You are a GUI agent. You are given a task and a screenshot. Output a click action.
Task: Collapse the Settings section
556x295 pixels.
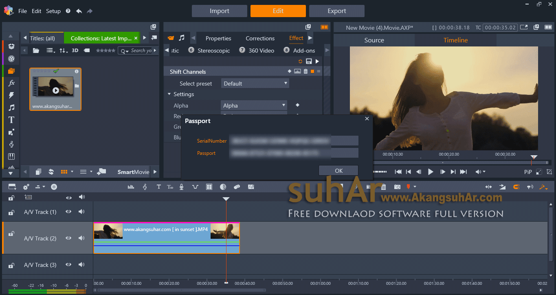[x=169, y=94]
